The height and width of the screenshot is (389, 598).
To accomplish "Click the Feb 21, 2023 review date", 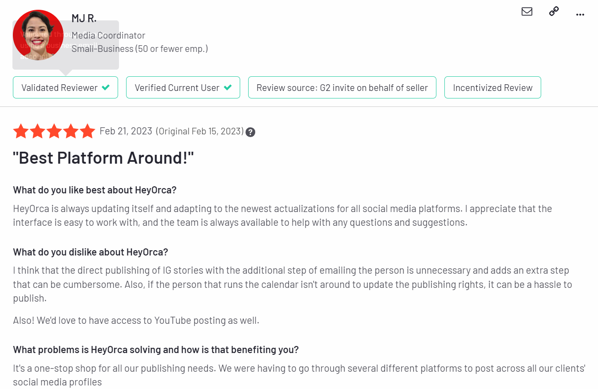I will tap(126, 131).
